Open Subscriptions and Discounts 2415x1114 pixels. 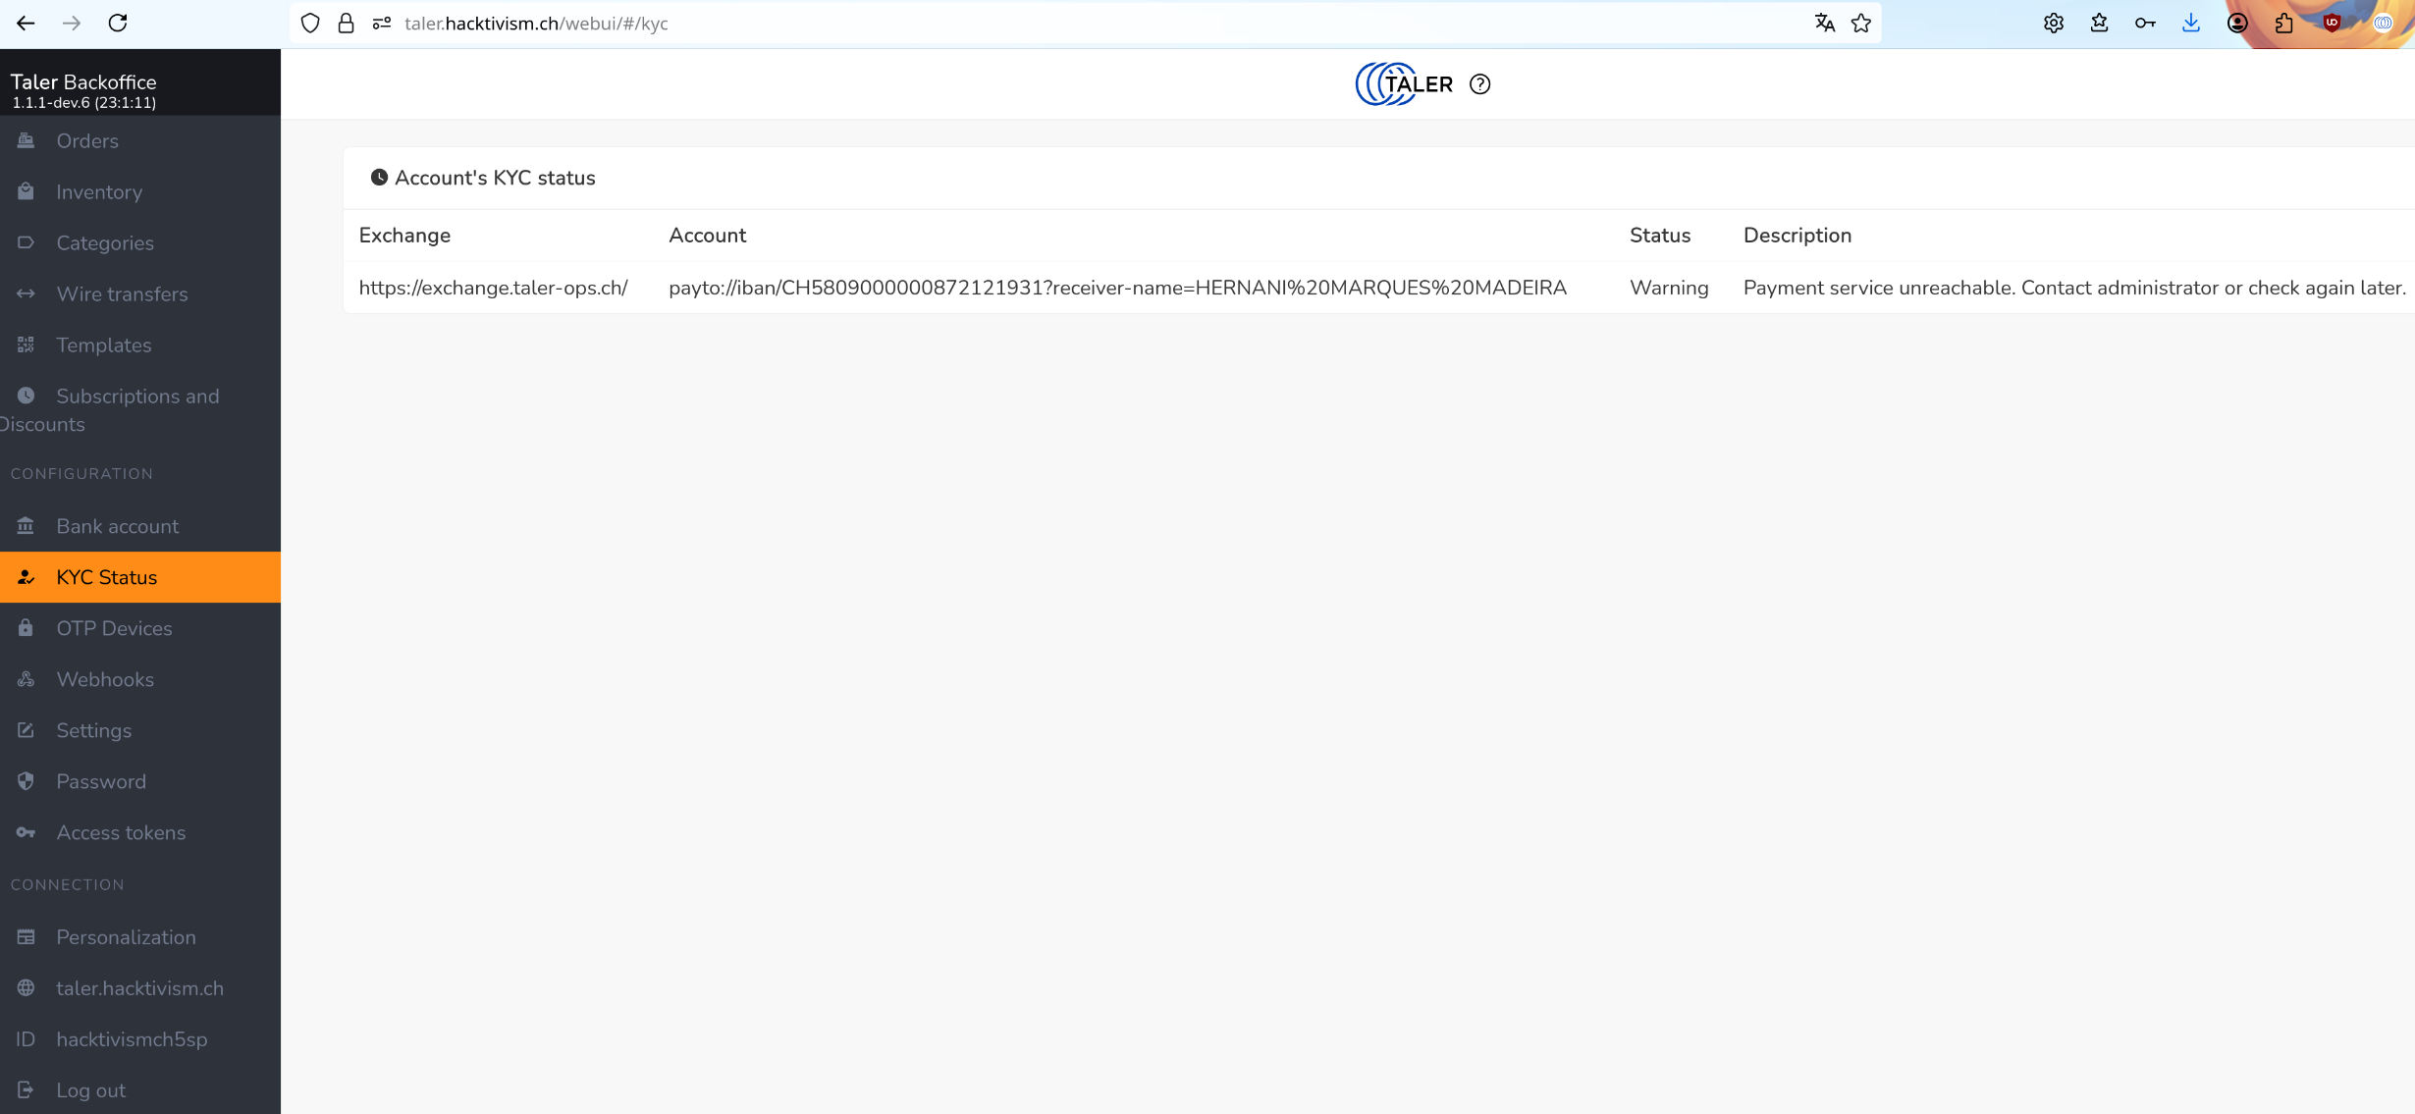click(140, 410)
